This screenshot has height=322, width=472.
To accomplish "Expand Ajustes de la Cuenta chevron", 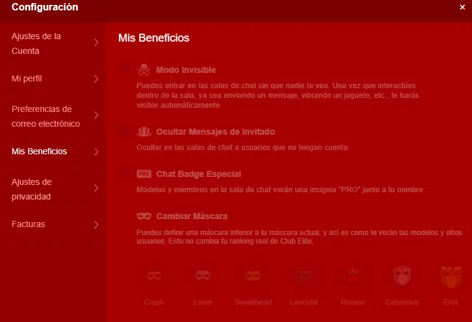I will point(96,42).
